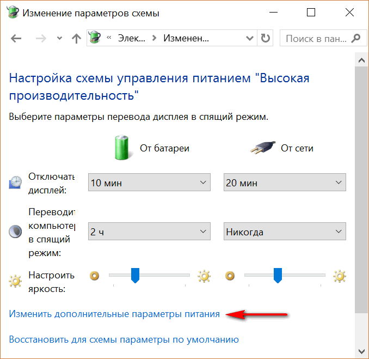
Task: Click 'Восстановить для схемы параметры по умолчанию'
Action: (124, 340)
